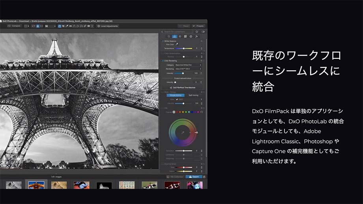
Task: Open the Rendering film dropdown
Action: tap(188, 69)
